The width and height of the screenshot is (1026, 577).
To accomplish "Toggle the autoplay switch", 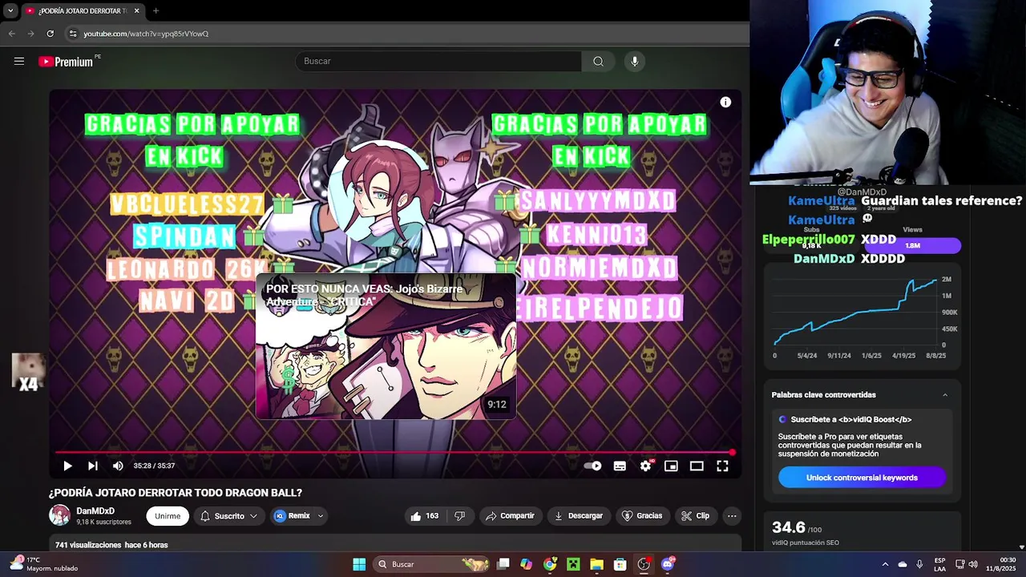I will click(593, 466).
